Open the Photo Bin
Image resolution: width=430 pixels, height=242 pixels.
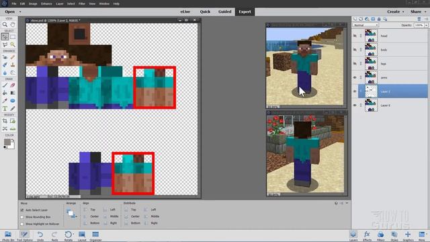[x=8, y=236]
